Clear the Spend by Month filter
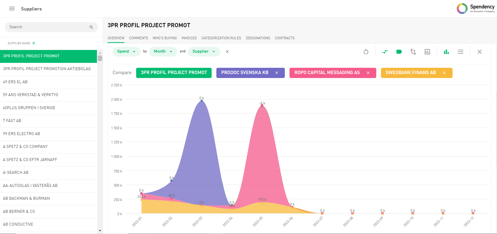The image size is (497, 234). [227, 52]
